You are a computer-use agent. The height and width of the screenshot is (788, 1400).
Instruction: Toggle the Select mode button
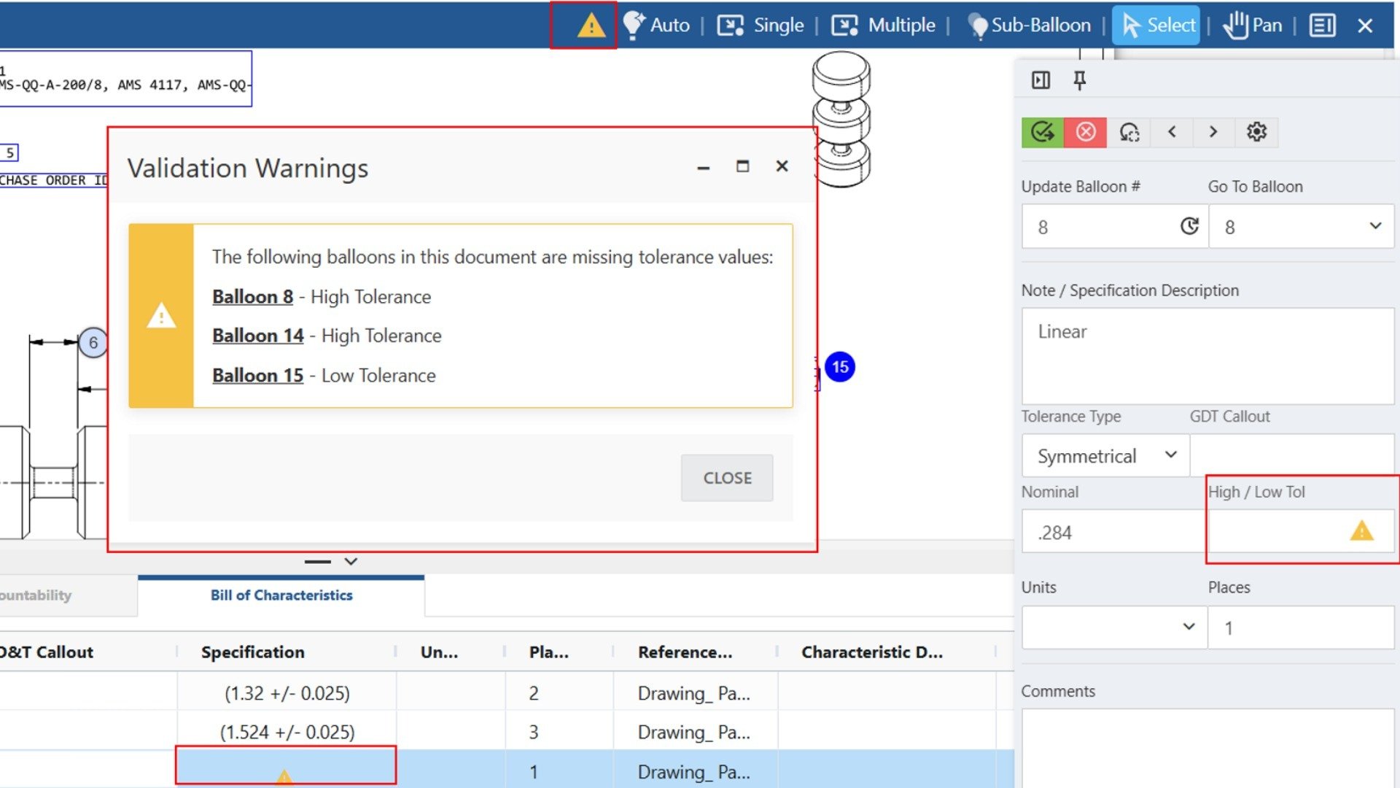tap(1157, 26)
